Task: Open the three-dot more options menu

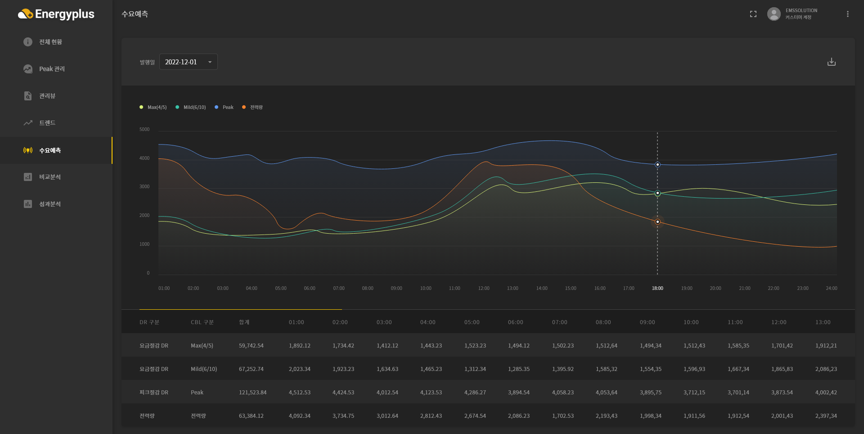Action: point(848,14)
